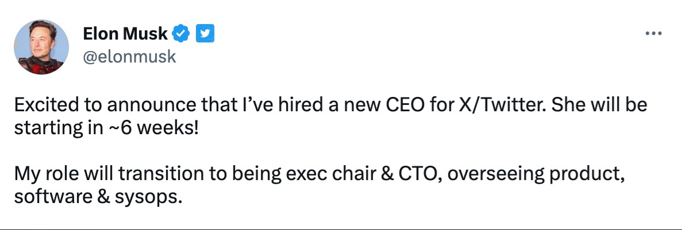Viewport: 682px width, 230px height.
Task: Click the tweet line starting with "Excited to announce"
Action: (330, 106)
